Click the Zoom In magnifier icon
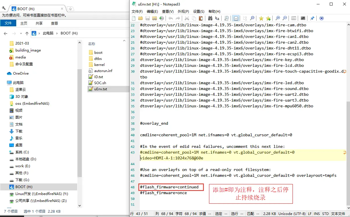 coord(278,18)
